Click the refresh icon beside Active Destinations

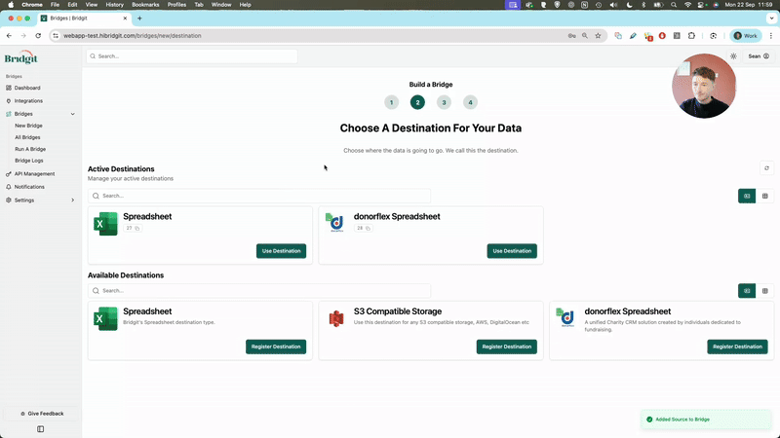tap(766, 168)
